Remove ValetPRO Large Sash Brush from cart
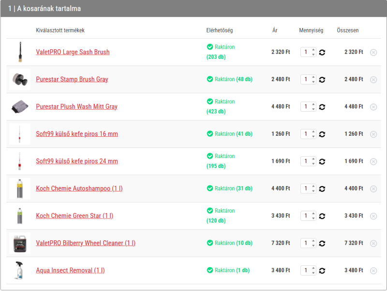Viewport: 387px width, 291px height. click(x=373, y=52)
